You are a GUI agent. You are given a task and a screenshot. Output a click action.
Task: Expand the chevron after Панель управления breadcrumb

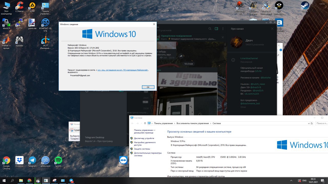(x=175, y=123)
